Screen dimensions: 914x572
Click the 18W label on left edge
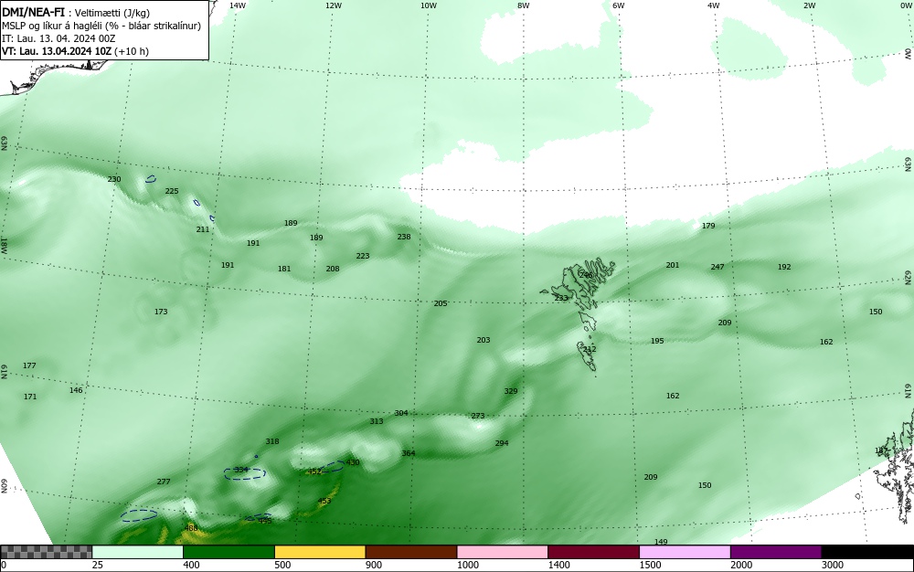pos(4,245)
